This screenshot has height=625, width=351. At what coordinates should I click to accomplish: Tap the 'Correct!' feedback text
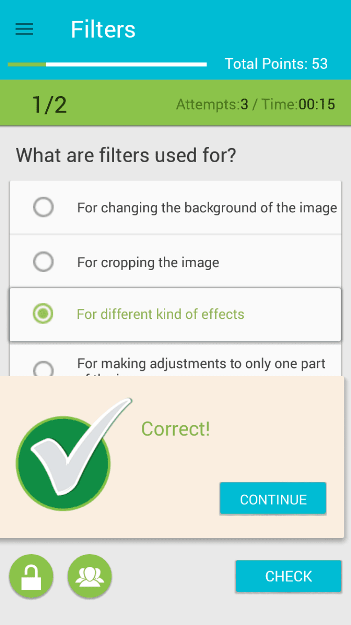(175, 429)
